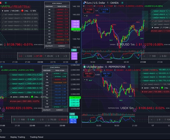Click the 100.651 SELL button
Image resolution: width=170 pixels, height=140 pixels.
point(88,75)
